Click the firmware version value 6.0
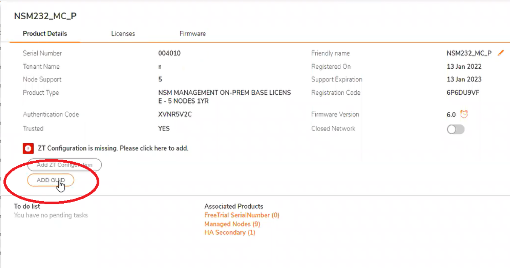510x268 pixels. click(x=451, y=115)
